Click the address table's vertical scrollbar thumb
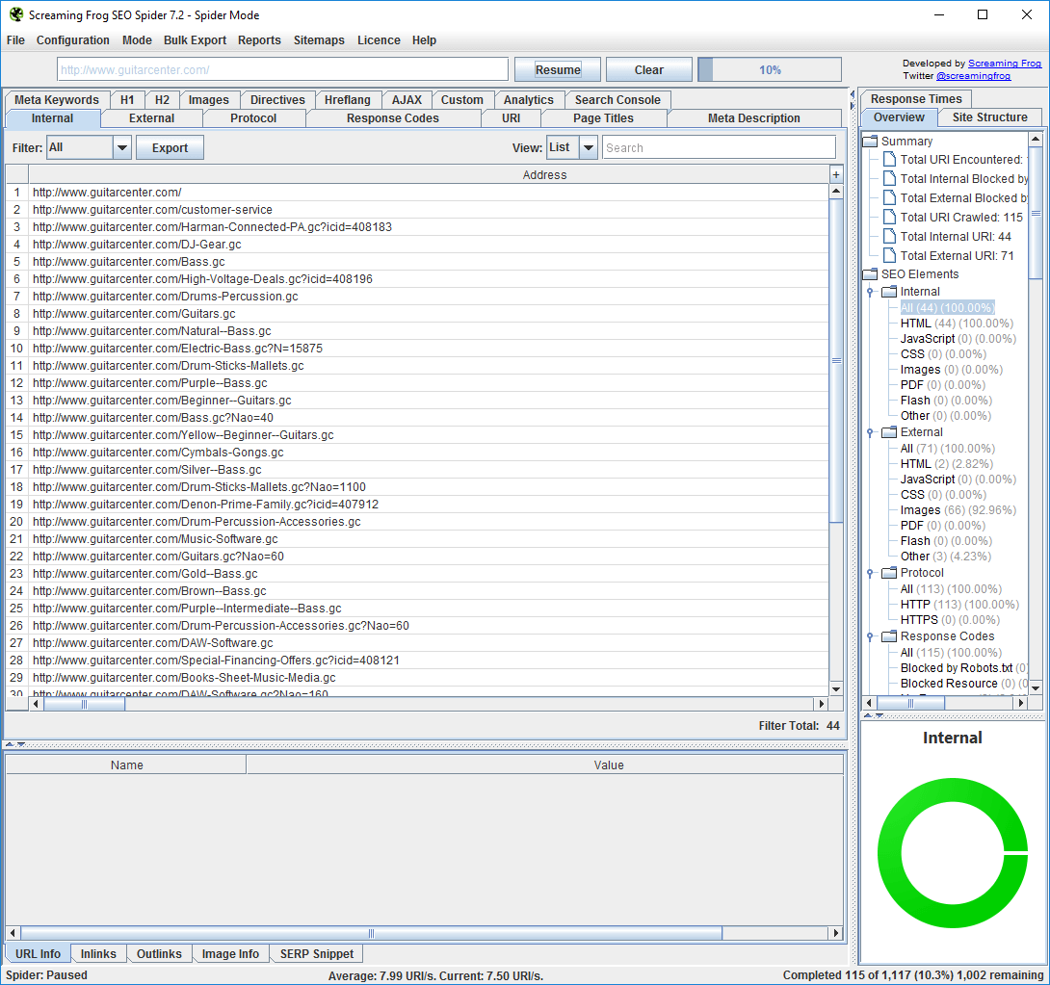 pyautogui.click(x=836, y=360)
